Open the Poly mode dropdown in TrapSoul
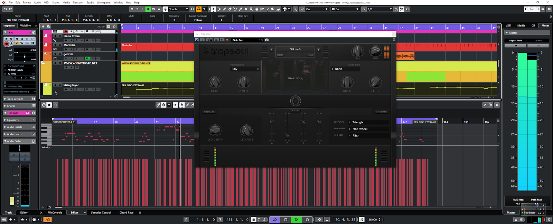553x224 pixels. 245,69
